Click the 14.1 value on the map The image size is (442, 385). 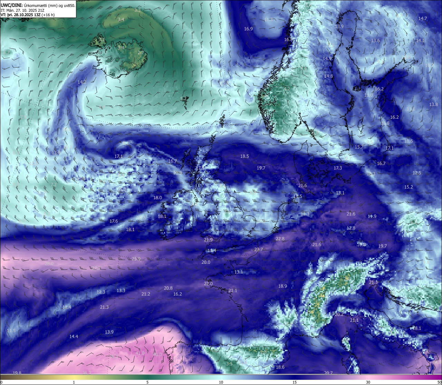coord(420,41)
